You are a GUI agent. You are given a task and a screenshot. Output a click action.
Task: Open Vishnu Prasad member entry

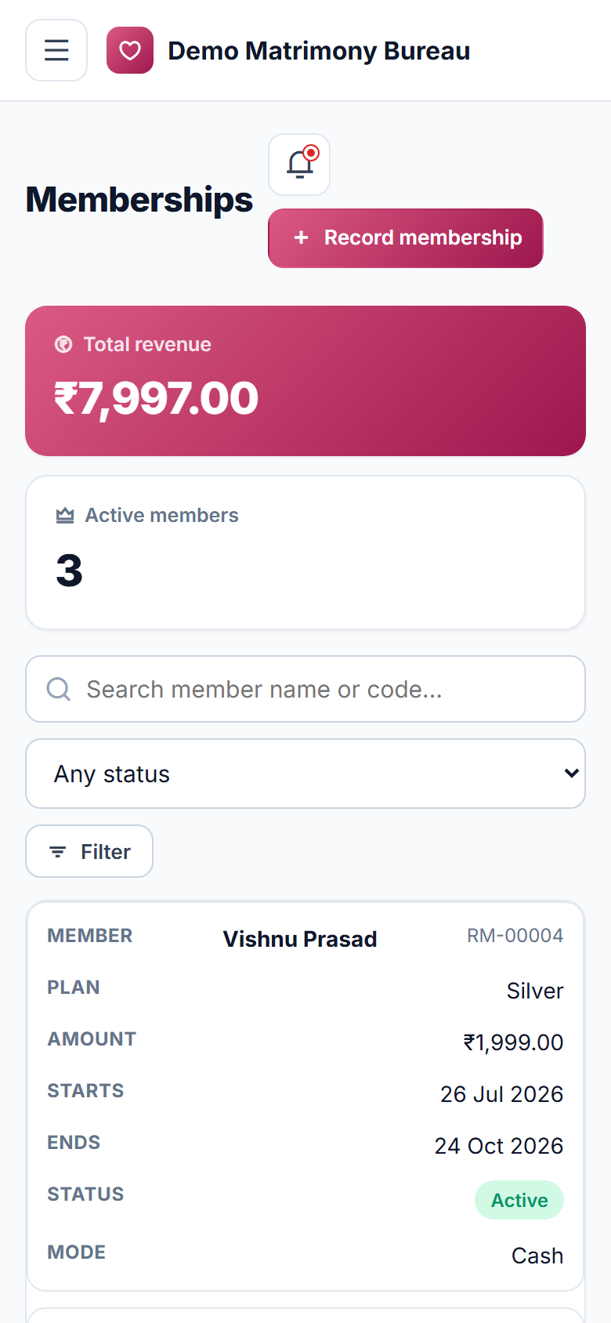click(300, 939)
